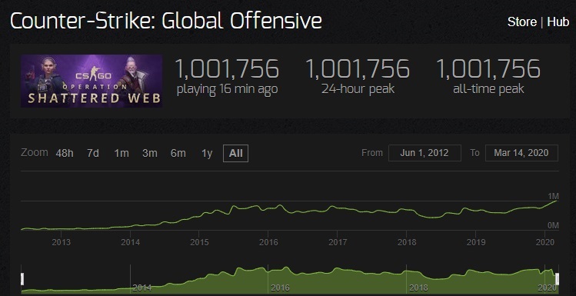Click the right navigator range handle
This screenshot has width=576, height=296.
557,279
